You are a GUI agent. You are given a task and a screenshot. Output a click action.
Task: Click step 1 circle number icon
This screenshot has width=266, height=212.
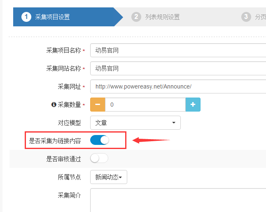pyautogui.click(x=26, y=17)
